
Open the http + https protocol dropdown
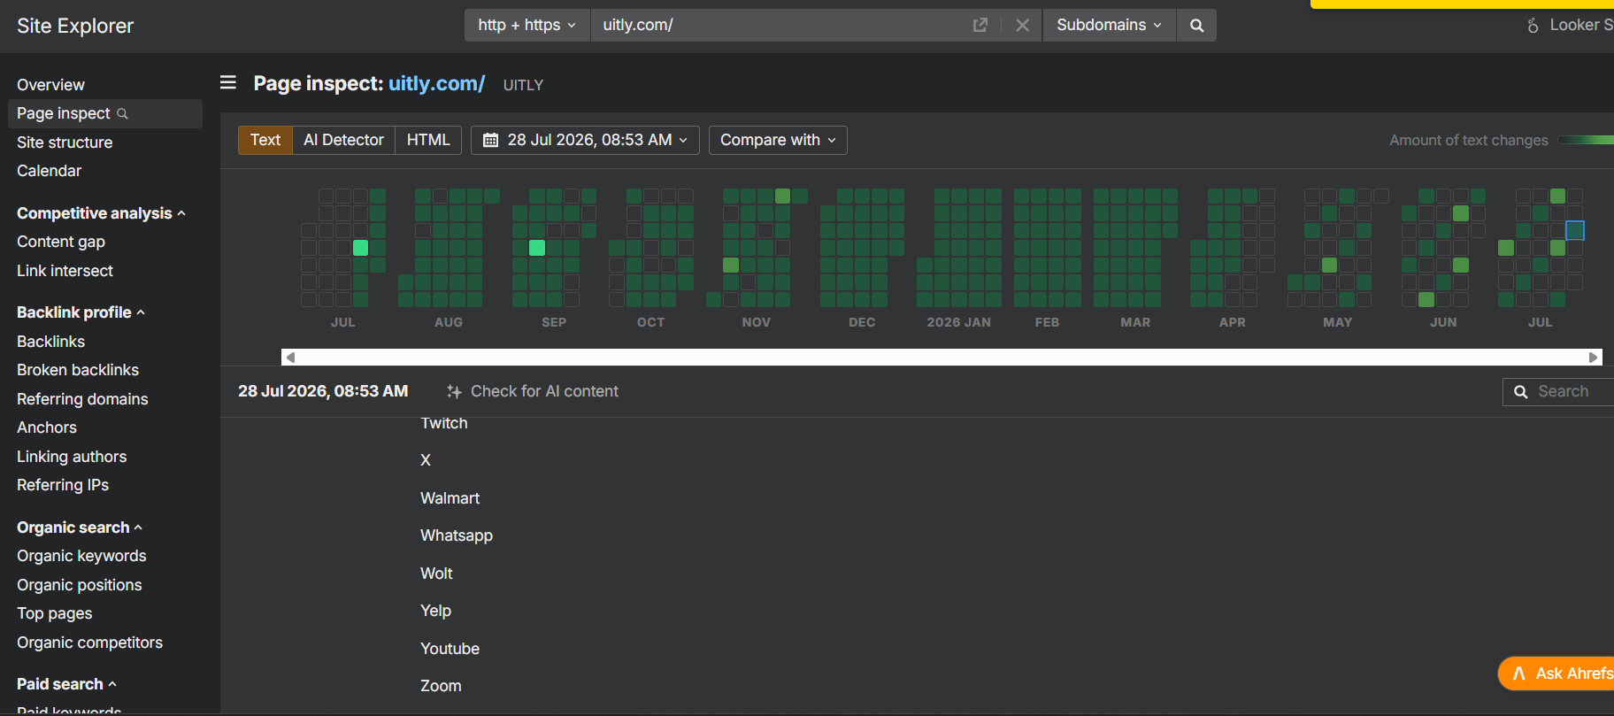[527, 26]
